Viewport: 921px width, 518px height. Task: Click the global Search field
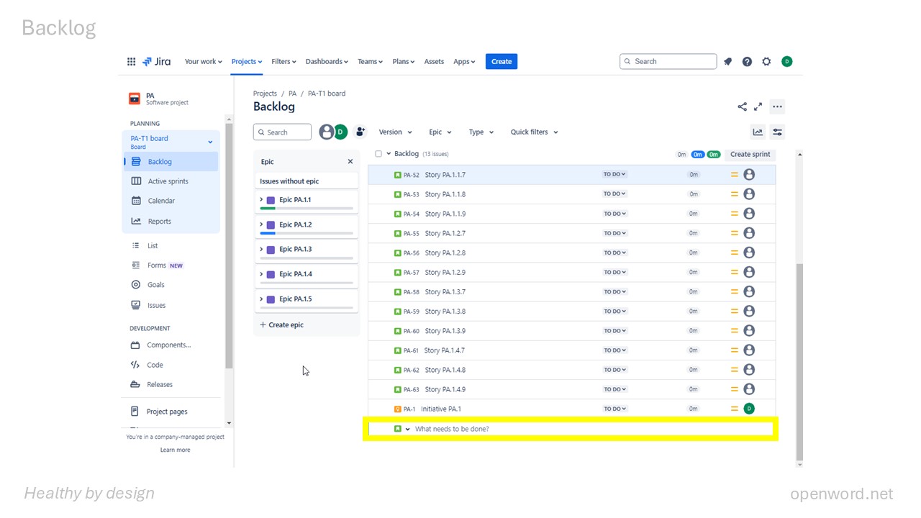(668, 62)
